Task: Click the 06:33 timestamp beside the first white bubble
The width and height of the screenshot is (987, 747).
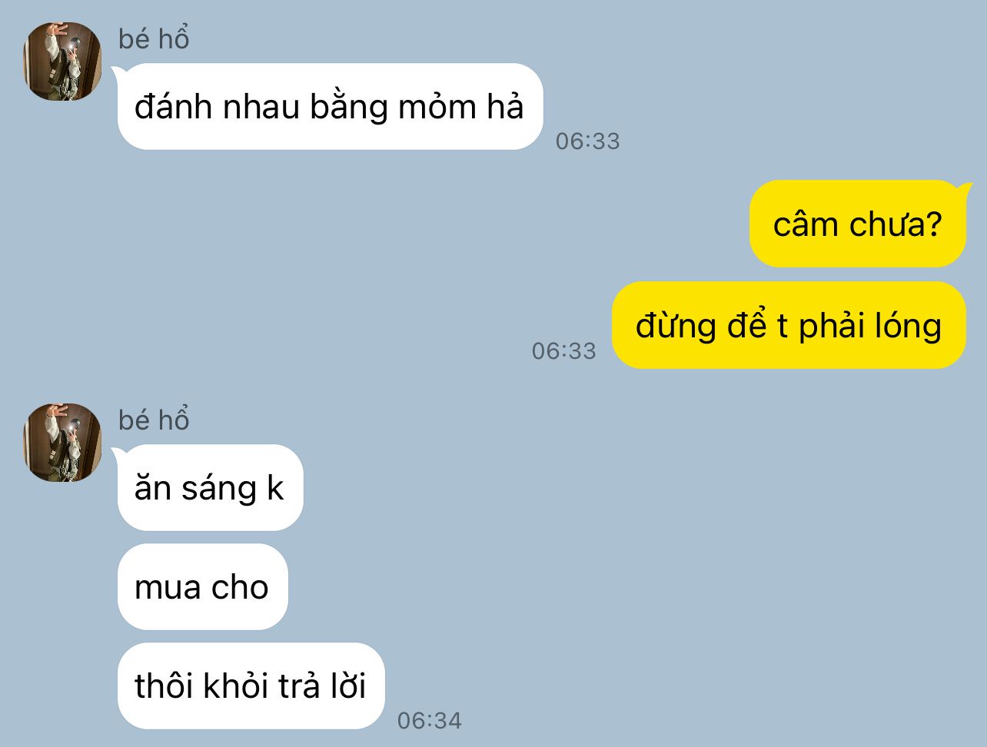Action: (588, 141)
